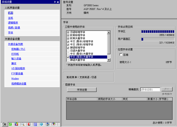The height and width of the screenshot is (127, 177).
Task: Open 视频/影像 settings link
Action: coord(14,27)
